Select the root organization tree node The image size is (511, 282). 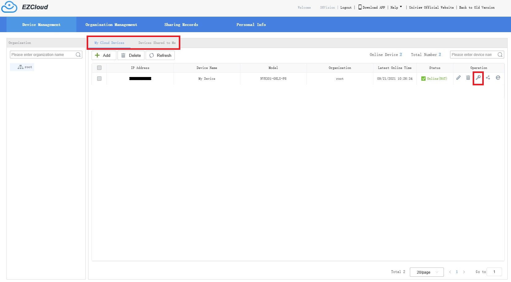point(22,67)
